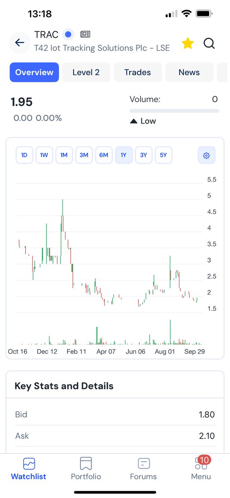Select the Overview tab
This screenshot has height=498, width=230.
34,72
